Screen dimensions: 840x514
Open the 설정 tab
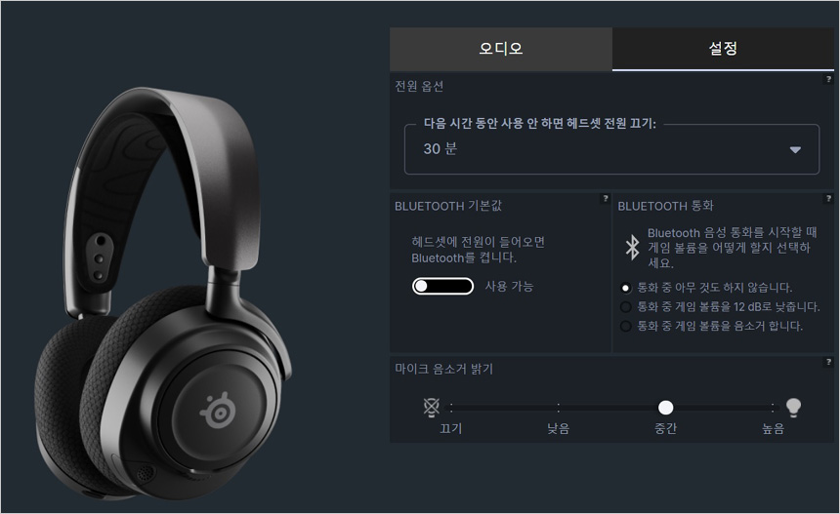(723, 49)
